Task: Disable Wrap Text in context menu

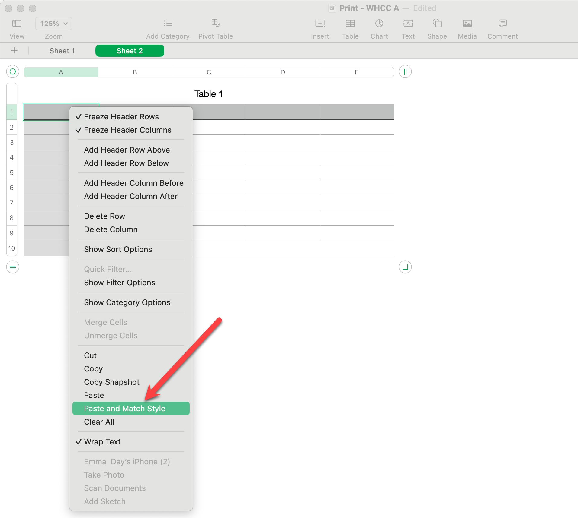Action: pos(102,442)
